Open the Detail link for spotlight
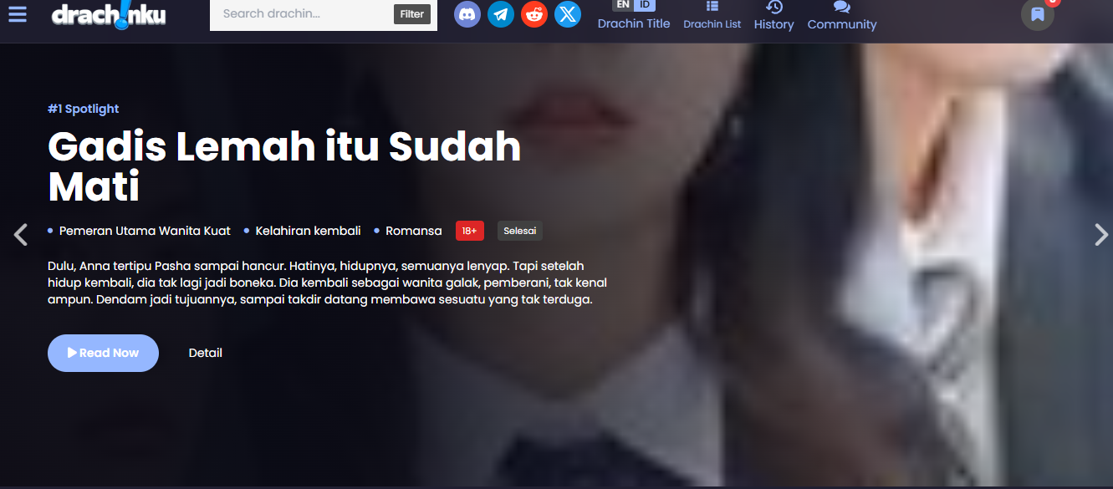Image resolution: width=1113 pixels, height=489 pixels. [x=205, y=353]
